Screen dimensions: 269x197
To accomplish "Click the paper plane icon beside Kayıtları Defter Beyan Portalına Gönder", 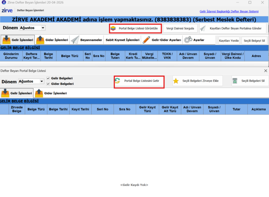I will click(203, 28).
